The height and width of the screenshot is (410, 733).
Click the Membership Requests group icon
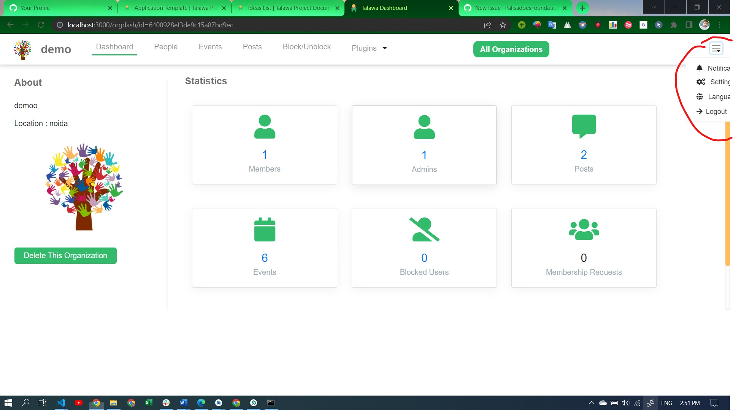tap(584, 229)
